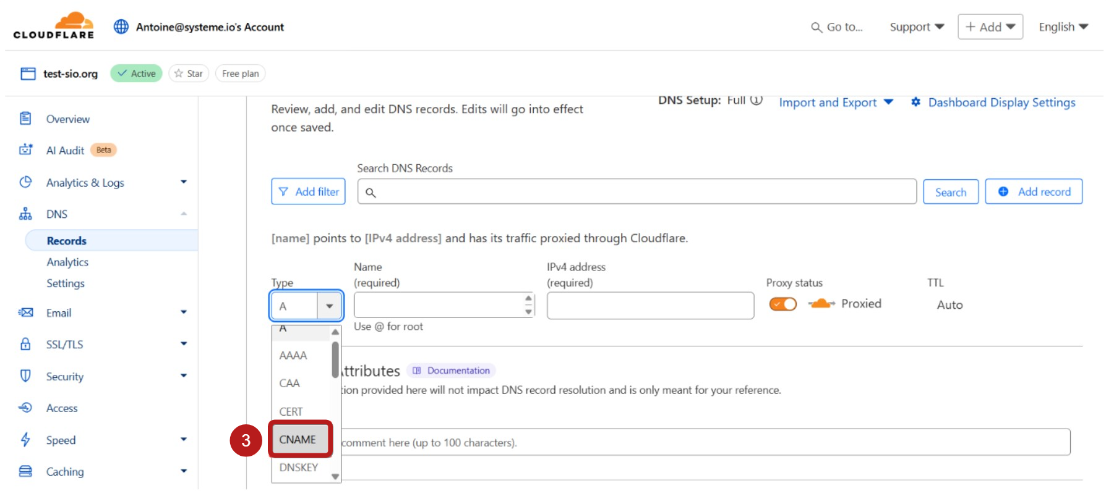
Task: Focus the Search DNS Records field
Action: (637, 191)
